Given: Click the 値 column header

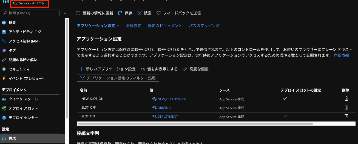Looking at the screenshot, I should [x=151, y=90].
